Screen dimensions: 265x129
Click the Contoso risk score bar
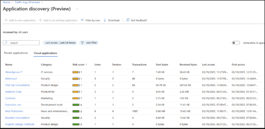76,98
